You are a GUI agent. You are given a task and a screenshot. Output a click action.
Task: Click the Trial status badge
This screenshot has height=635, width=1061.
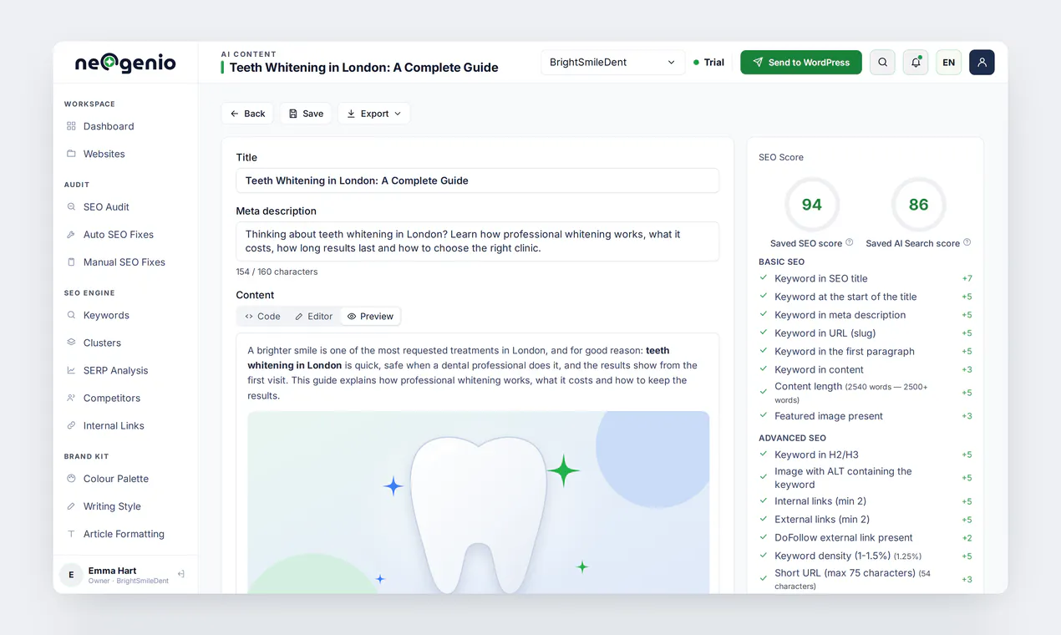point(708,62)
